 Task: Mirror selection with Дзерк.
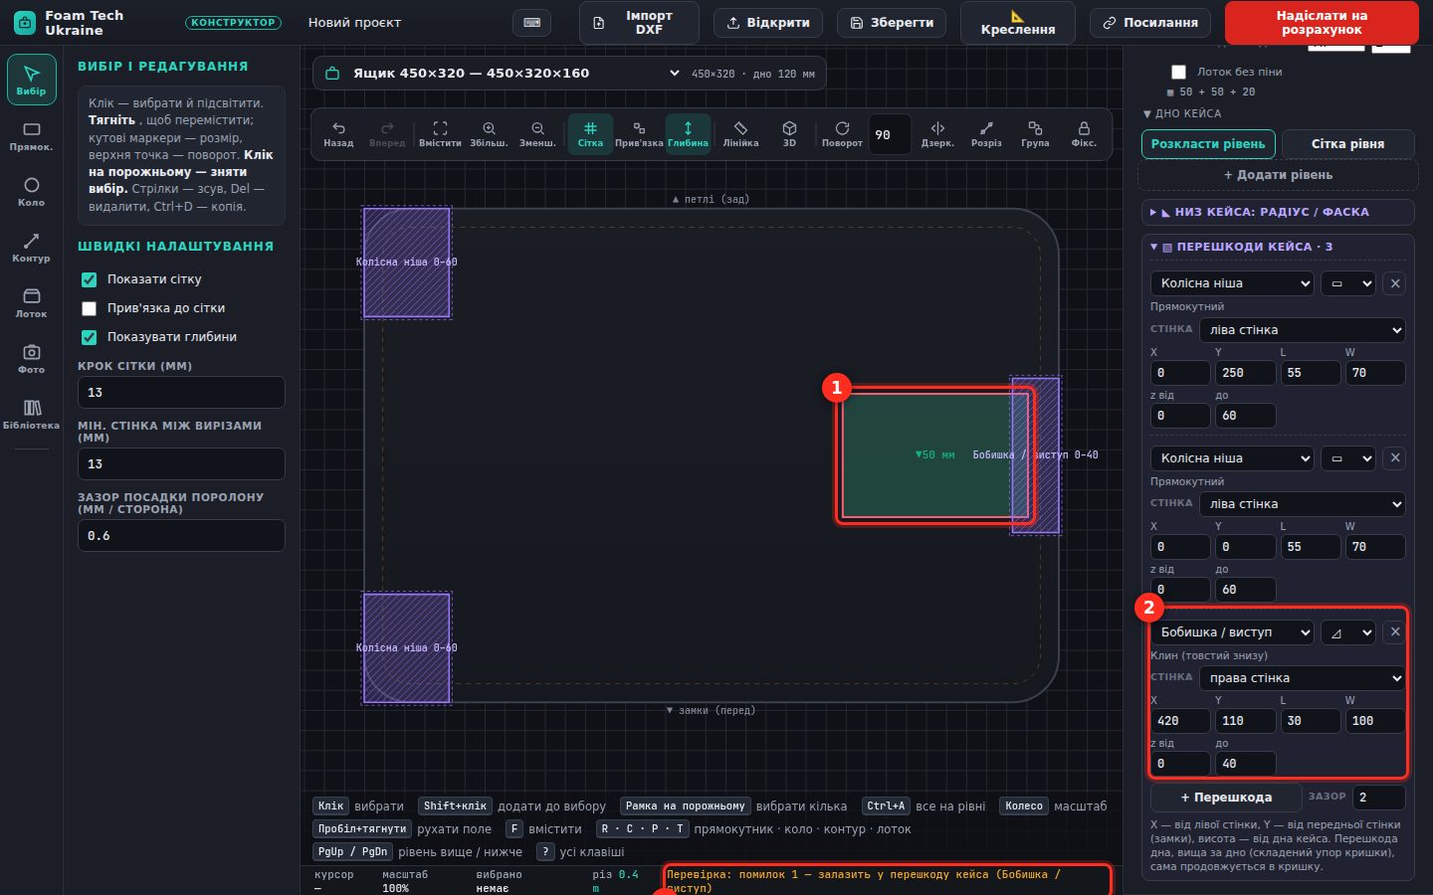tap(937, 134)
